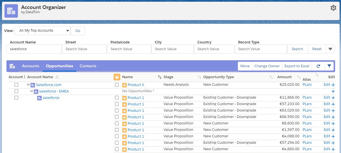Select the Opportunities tab
The height and width of the screenshot is (153, 341).
tap(60, 66)
